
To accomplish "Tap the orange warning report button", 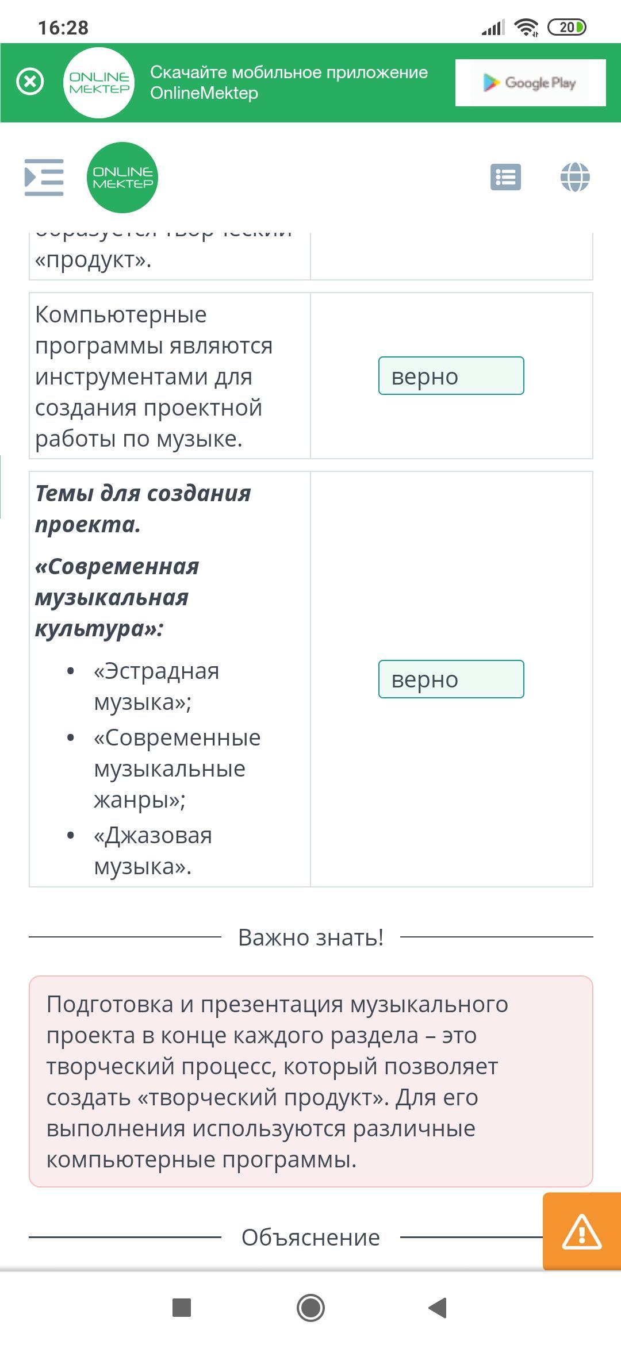I will pyautogui.click(x=581, y=1231).
